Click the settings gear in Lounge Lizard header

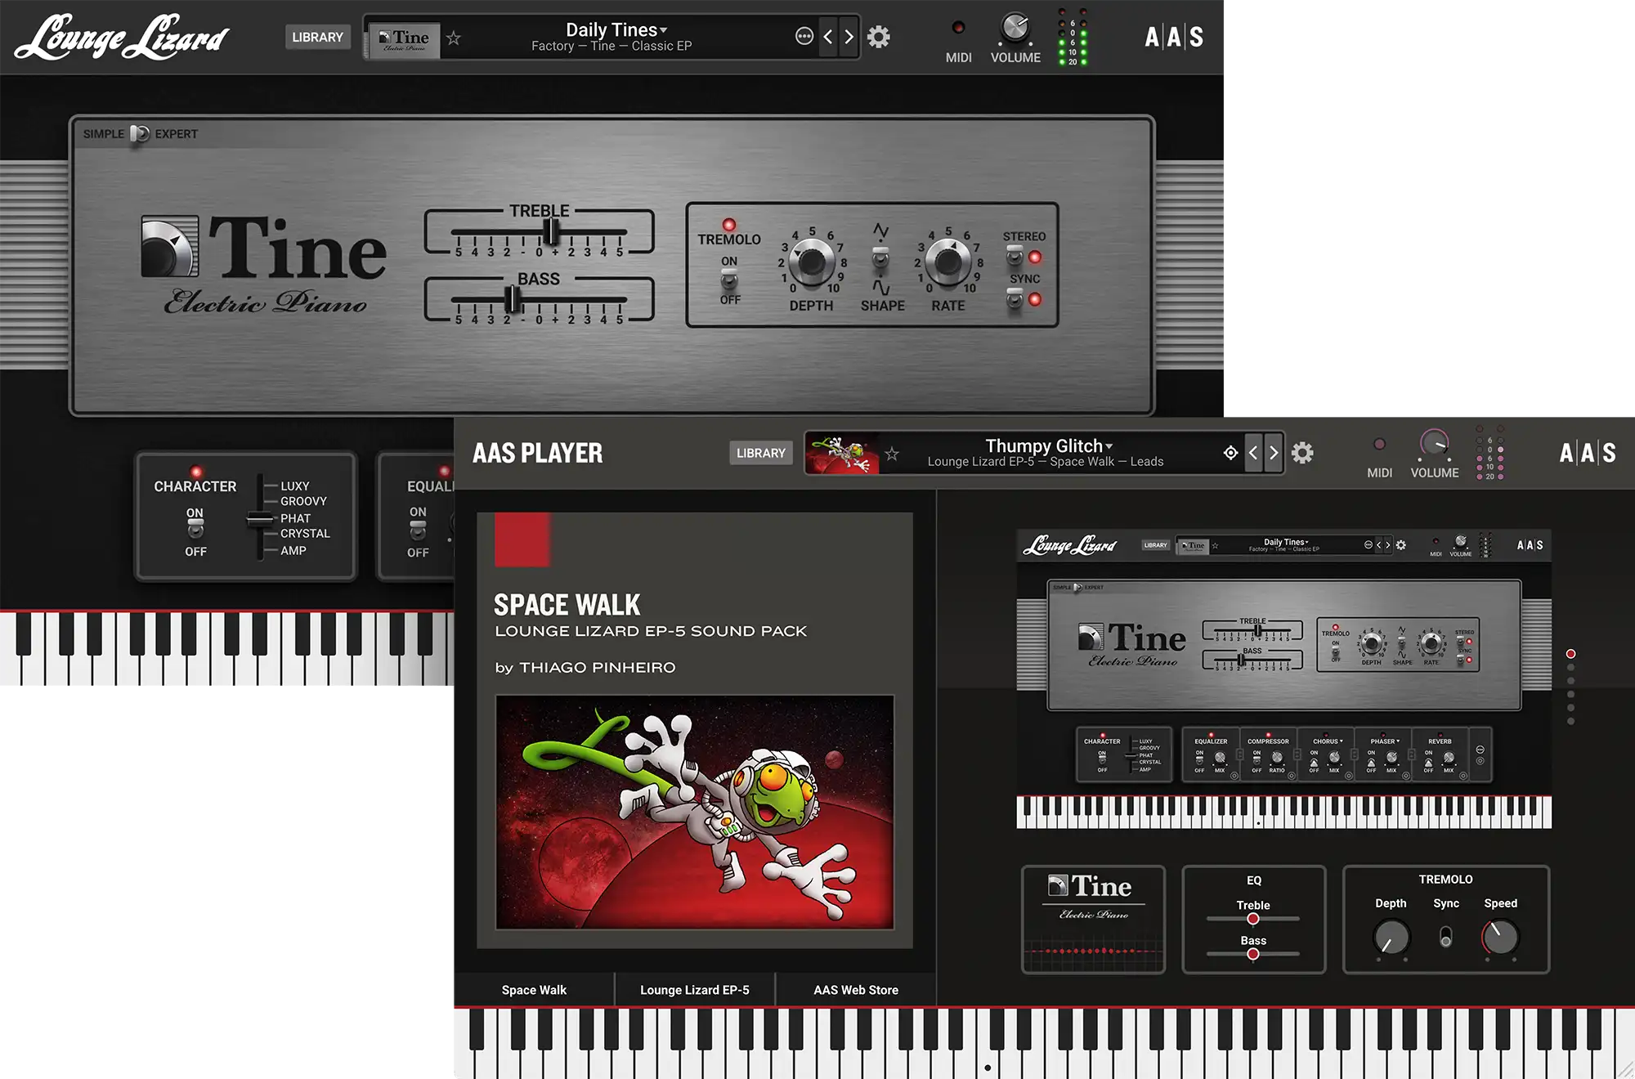tap(878, 37)
